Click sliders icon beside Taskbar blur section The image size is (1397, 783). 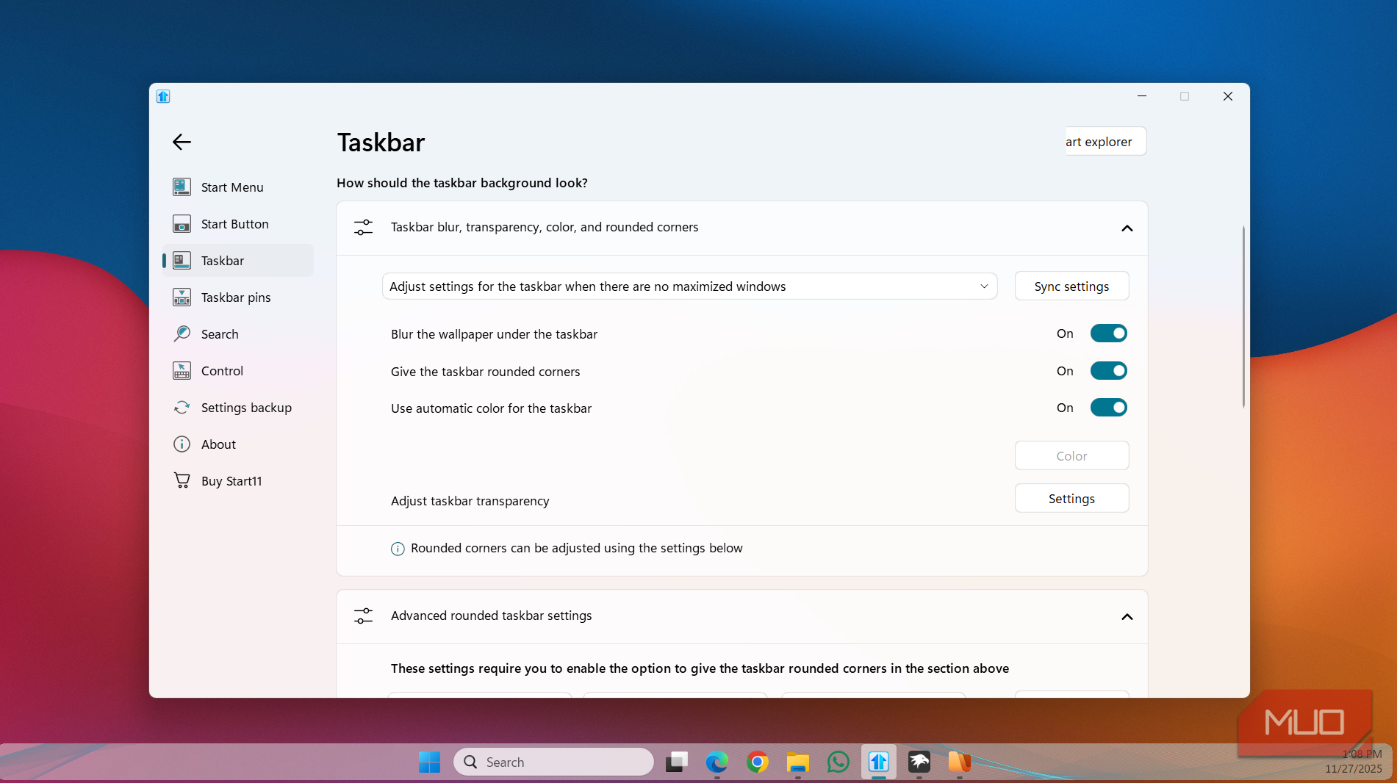363,228
